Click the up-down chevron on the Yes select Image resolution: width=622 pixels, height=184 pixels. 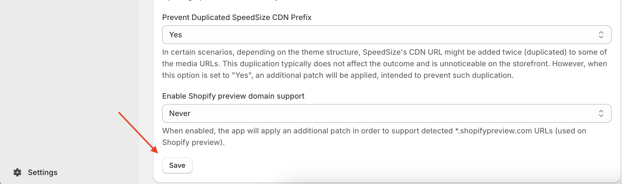pyautogui.click(x=601, y=35)
